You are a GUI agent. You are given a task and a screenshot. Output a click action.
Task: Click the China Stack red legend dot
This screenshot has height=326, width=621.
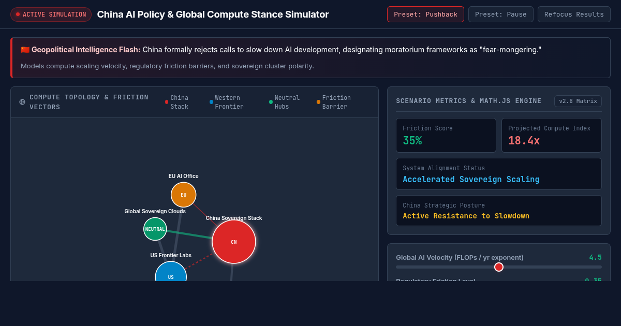point(167,102)
